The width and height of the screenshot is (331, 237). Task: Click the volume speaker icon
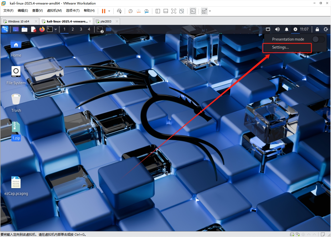[x=277, y=29]
